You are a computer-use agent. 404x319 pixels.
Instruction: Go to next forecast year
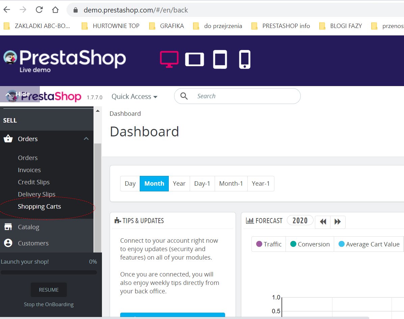338,221
